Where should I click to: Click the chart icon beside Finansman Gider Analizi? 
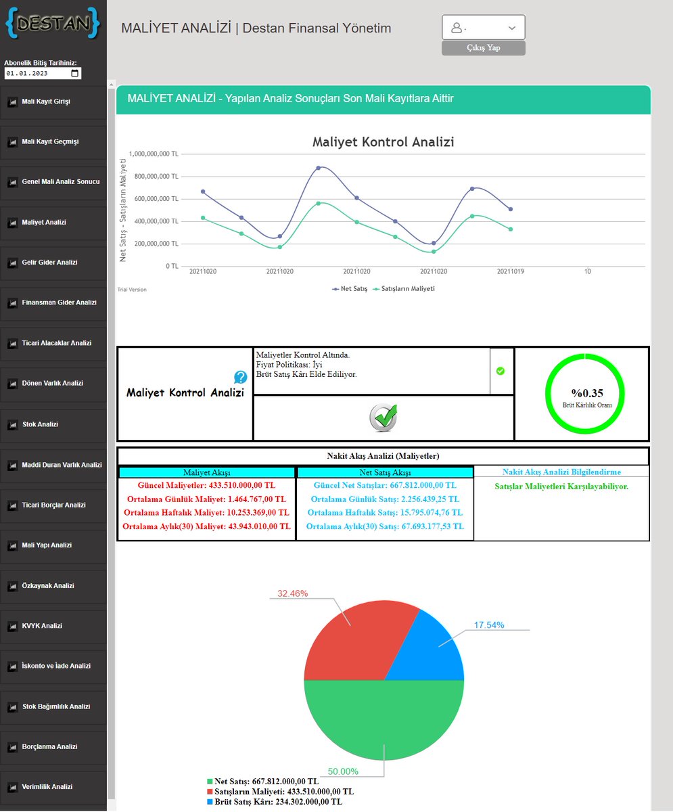[x=12, y=303]
